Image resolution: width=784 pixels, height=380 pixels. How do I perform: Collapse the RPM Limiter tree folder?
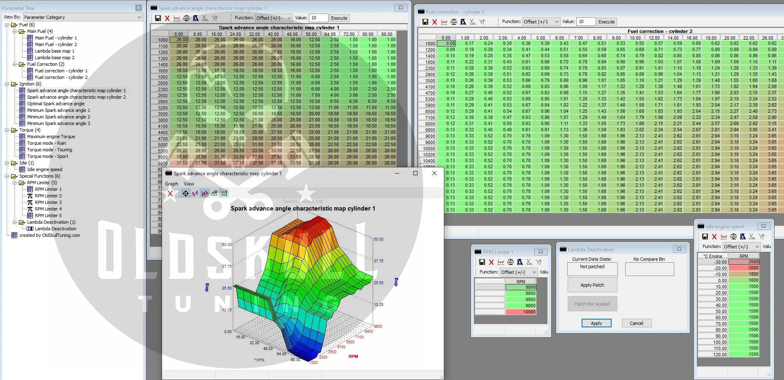pyautogui.click(x=15, y=183)
